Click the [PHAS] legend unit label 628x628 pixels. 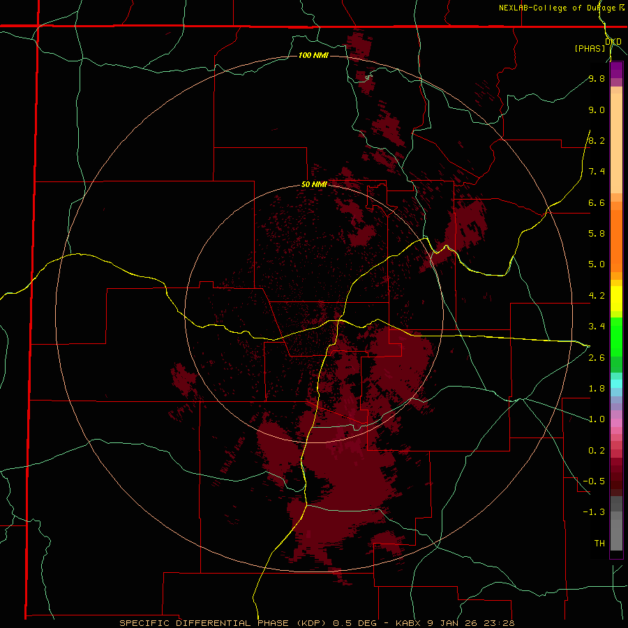pyautogui.click(x=590, y=48)
